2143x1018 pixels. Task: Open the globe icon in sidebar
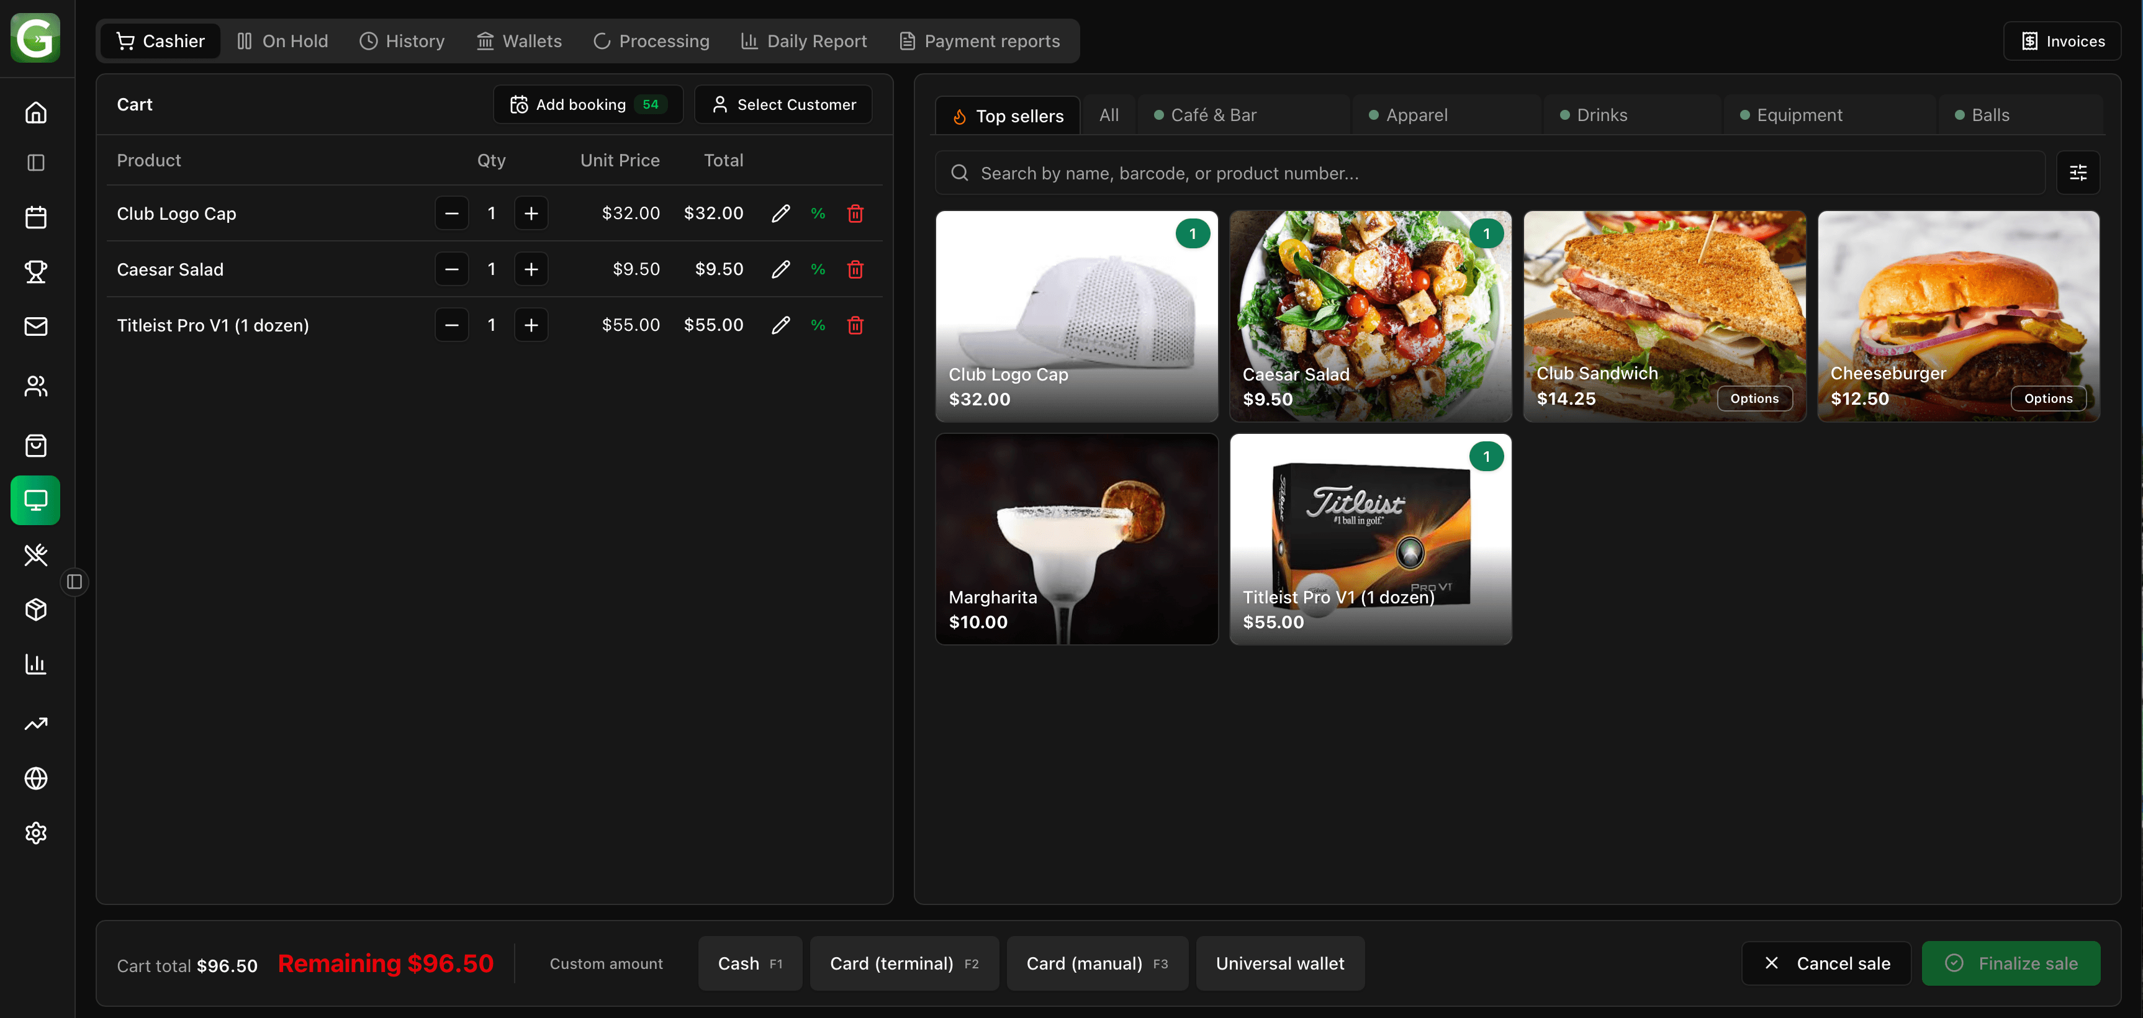tap(36, 778)
